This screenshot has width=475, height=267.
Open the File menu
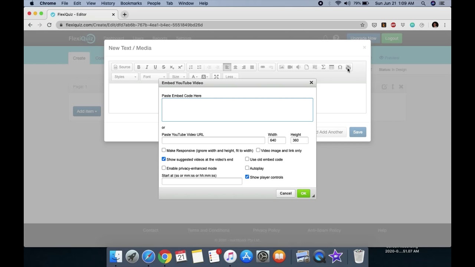pyautogui.click(x=65, y=3)
